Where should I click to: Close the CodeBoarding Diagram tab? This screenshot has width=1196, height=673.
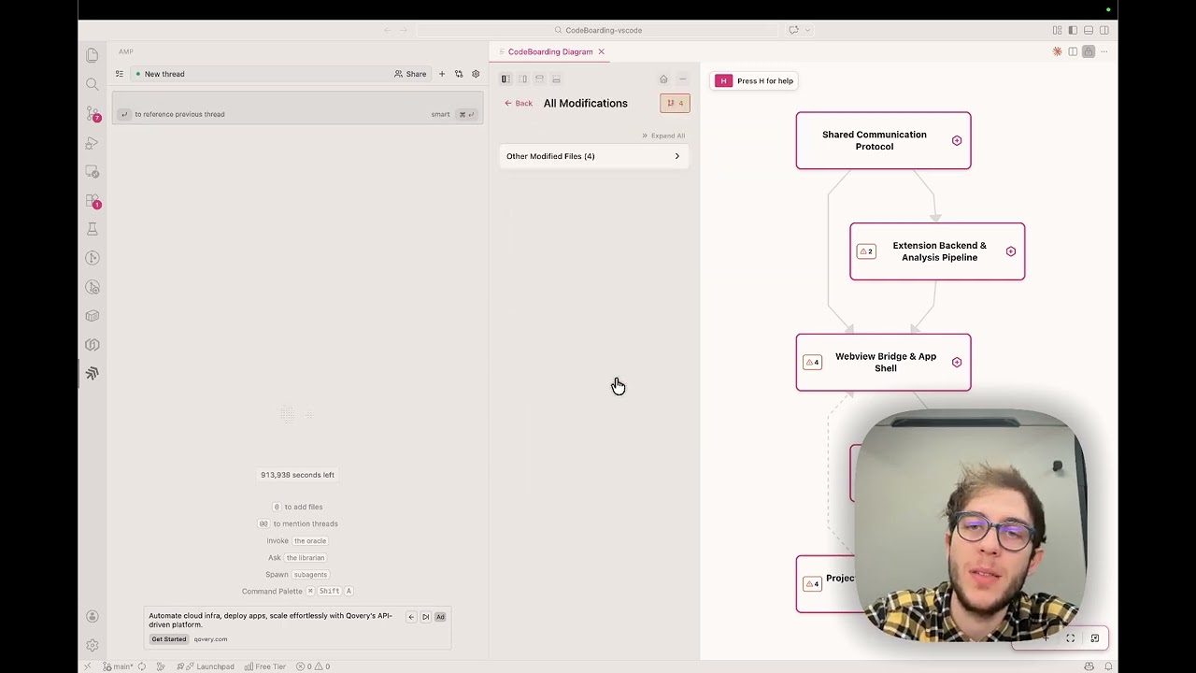(601, 51)
